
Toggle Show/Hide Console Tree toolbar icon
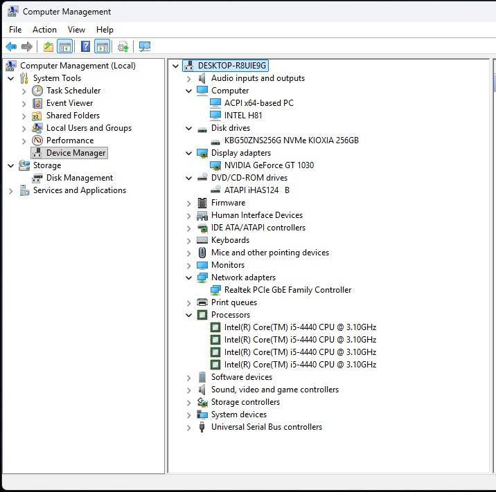[64, 46]
